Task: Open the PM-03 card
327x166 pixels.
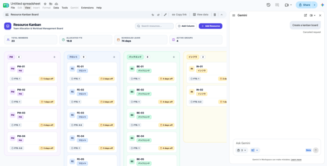Action: [x=32, y=119]
